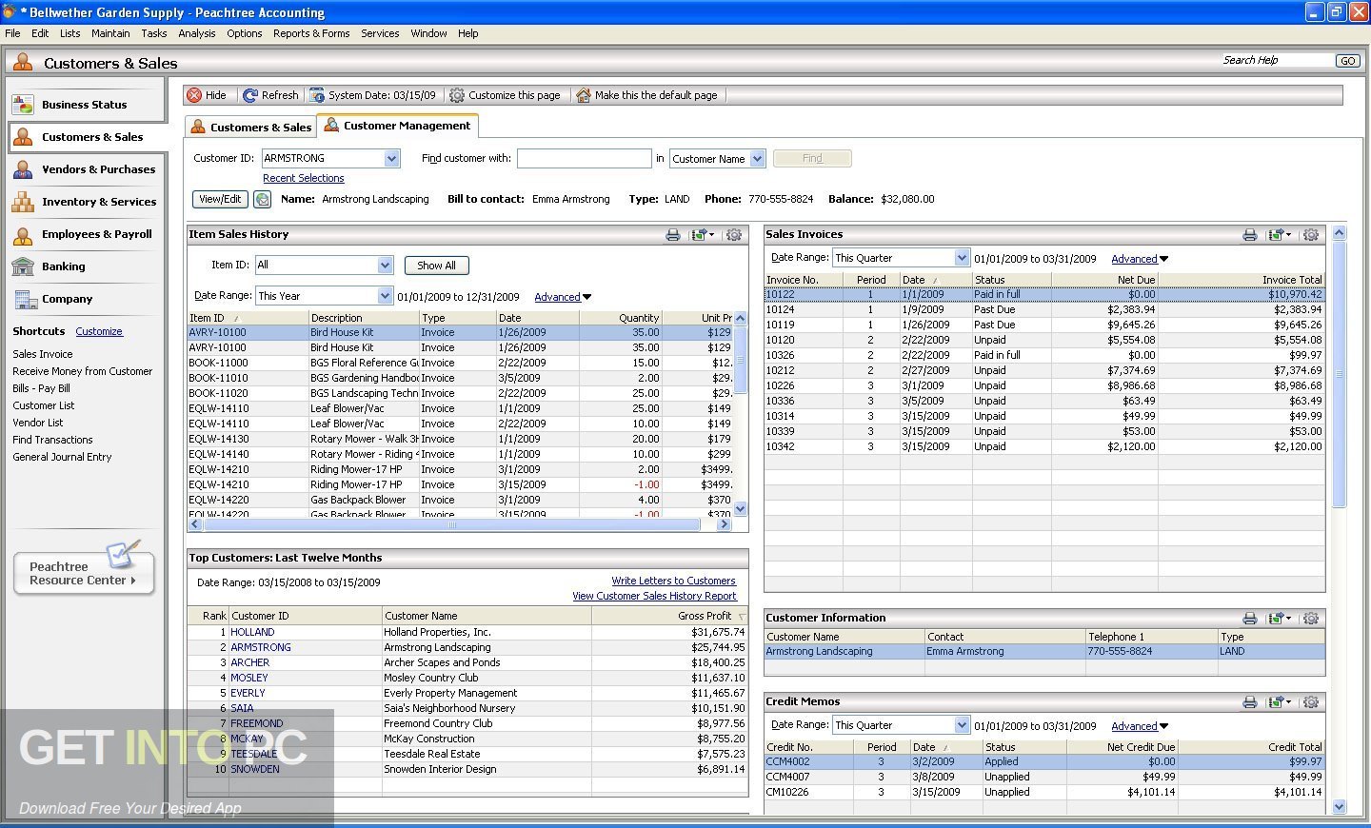Switch to the Customers & Sales tab
This screenshot has height=828, width=1371.
(x=250, y=127)
